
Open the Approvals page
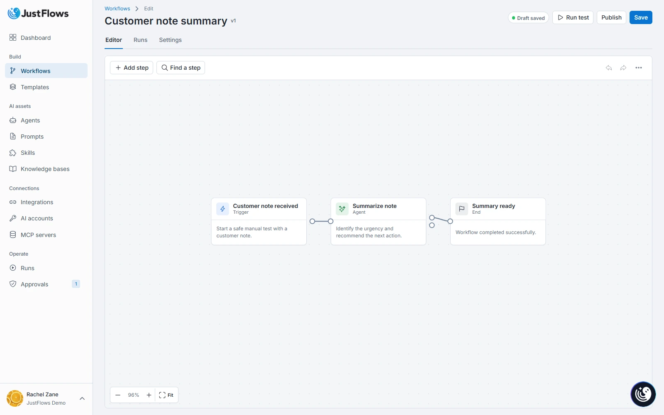46,284
